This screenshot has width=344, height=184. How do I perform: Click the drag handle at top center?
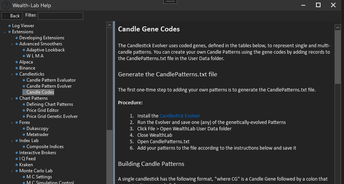[x=170, y=2]
